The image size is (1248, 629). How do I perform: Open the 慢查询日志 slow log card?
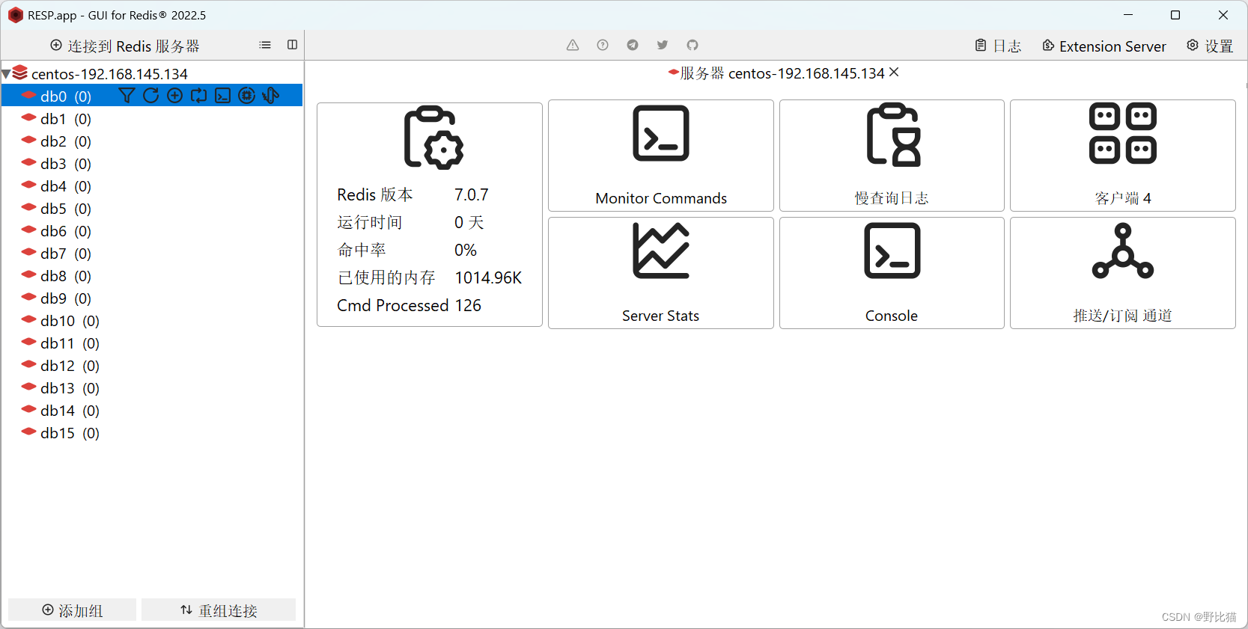(892, 156)
